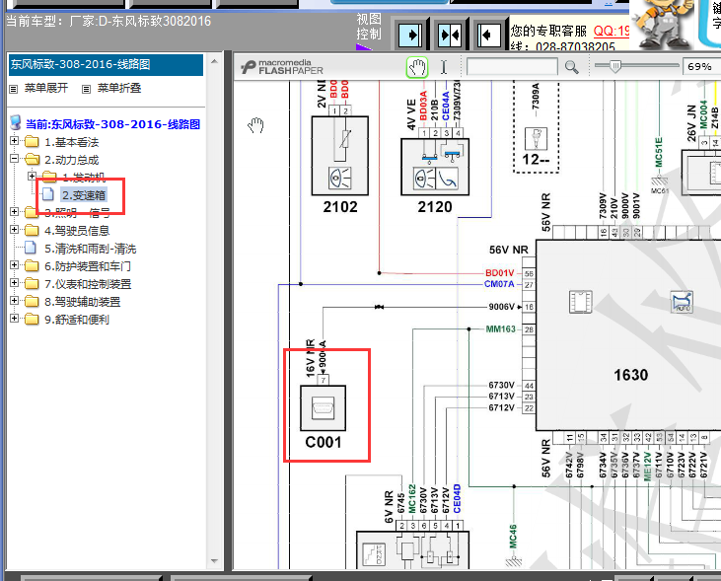The height and width of the screenshot is (581, 721).
Task: Expand the 1.基本看法 tree node
Action: click(x=14, y=141)
